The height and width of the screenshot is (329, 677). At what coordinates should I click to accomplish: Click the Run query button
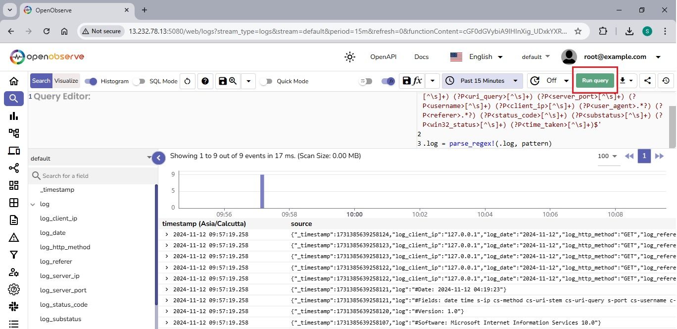pos(595,81)
